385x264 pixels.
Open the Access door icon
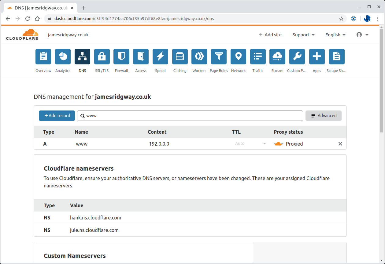[141, 57]
